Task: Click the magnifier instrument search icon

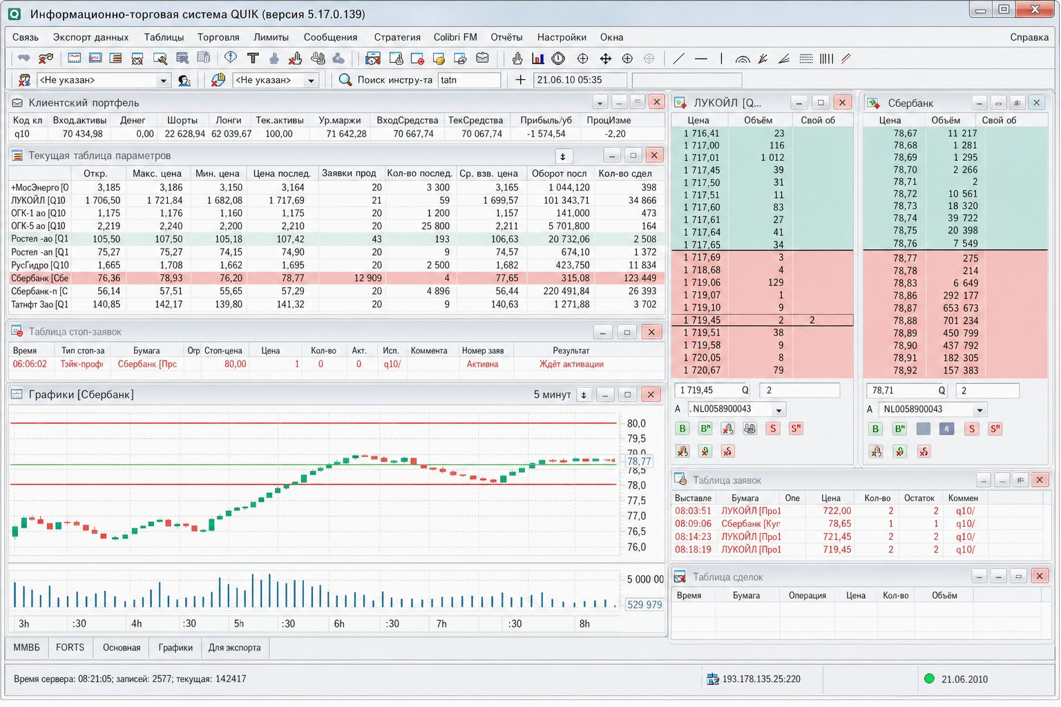Action: [x=345, y=80]
